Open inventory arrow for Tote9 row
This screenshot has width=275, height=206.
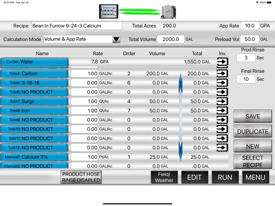tap(223, 120)
